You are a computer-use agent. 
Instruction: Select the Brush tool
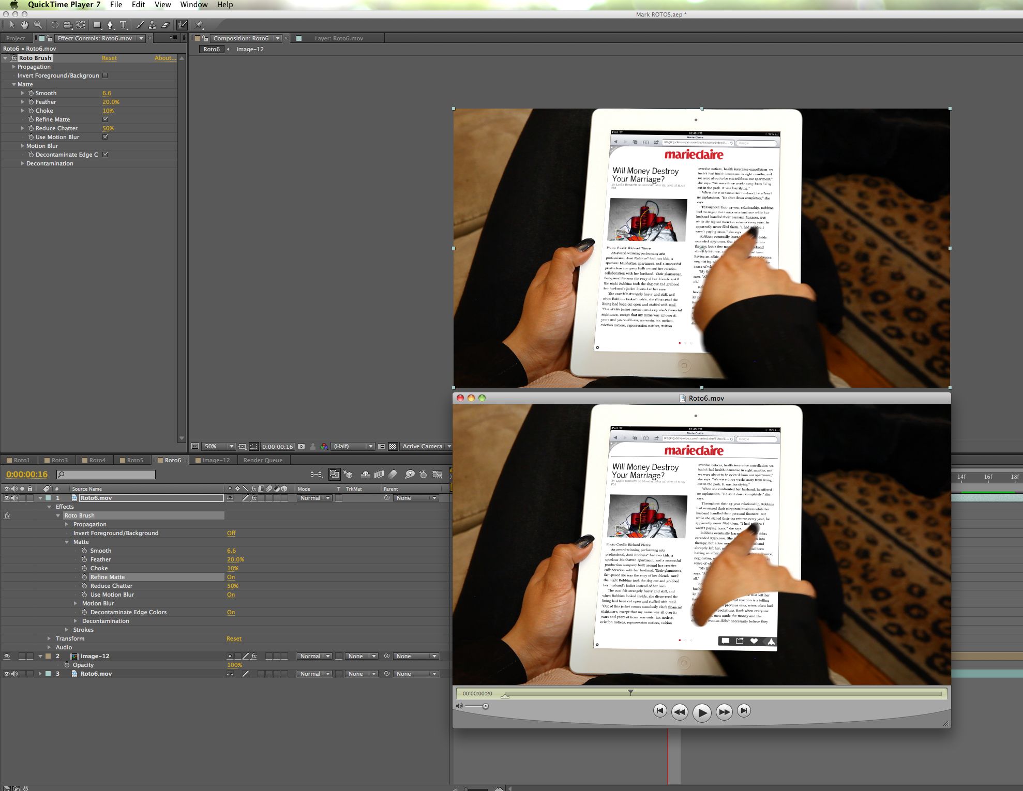click(x=140, y=25)
